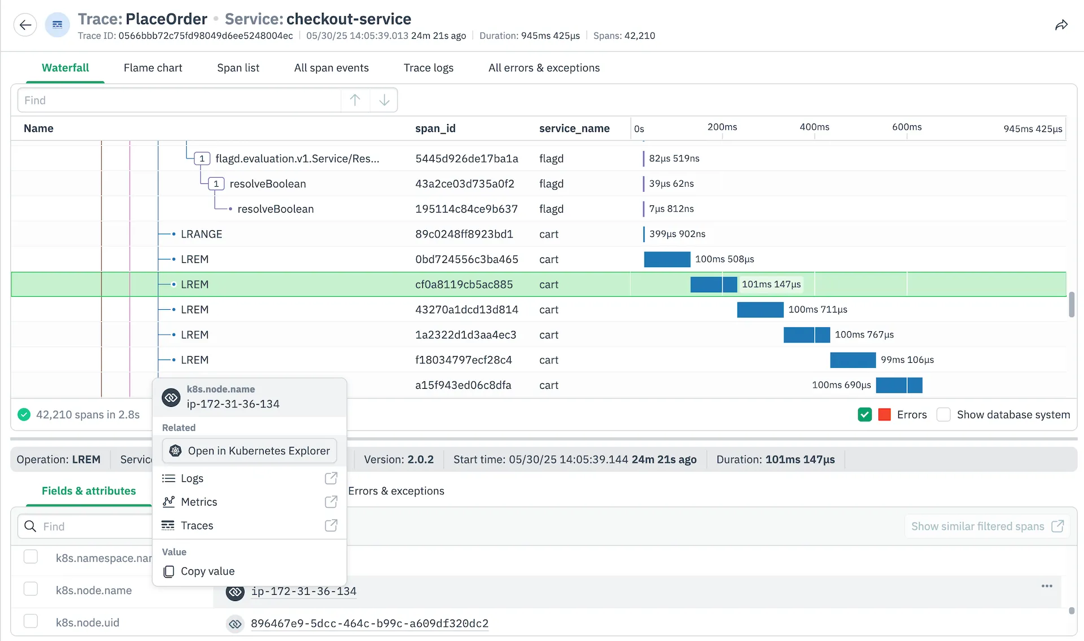Screen dimensions: 1084x641
Task: Click the share icon at top right
Action: pyautogui.click(x=1061, y=25)
